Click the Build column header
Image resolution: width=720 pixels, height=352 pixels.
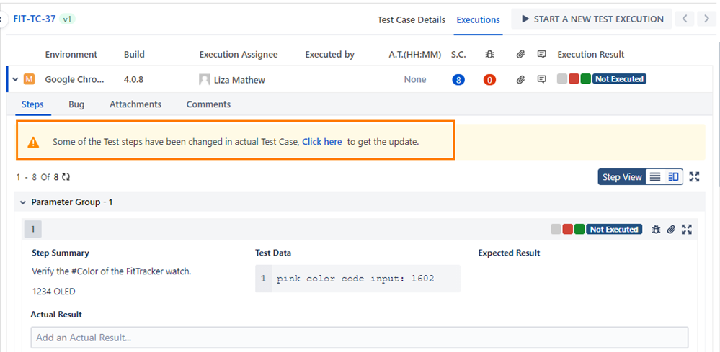[134, 55]
